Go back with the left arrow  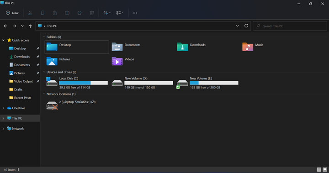pos(5,26)
